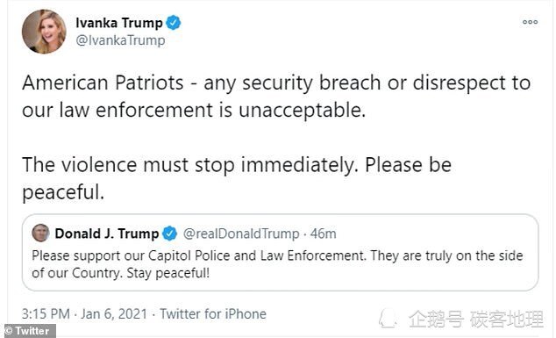Click the 'Stay peaceful!' quoted text
This screenshot has width=556, height=338.
click(168, 273)
